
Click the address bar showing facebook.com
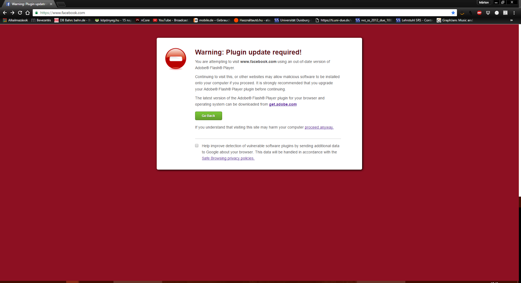244,13
